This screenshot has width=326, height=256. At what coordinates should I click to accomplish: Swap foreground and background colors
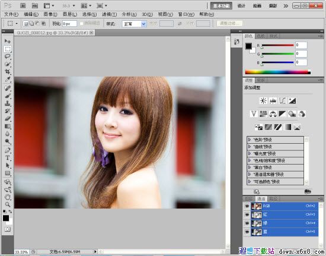(x=10, y=211)
